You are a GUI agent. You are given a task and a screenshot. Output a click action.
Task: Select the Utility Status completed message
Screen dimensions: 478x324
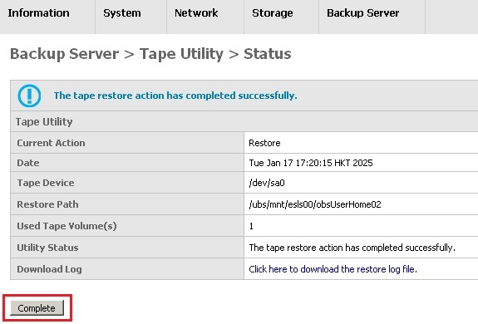tap(352, 248)
